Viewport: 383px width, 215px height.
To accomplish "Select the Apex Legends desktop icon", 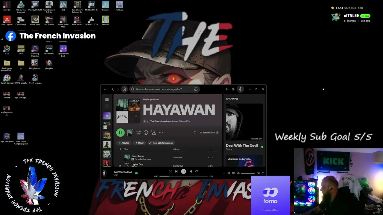I will pos(7,21).
